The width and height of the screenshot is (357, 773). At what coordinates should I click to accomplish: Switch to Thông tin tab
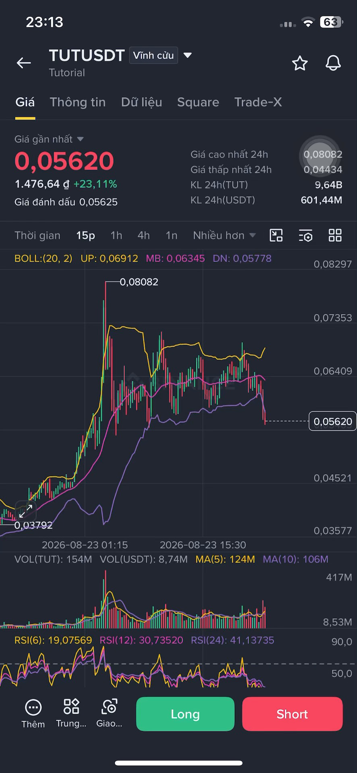(78, 102)
